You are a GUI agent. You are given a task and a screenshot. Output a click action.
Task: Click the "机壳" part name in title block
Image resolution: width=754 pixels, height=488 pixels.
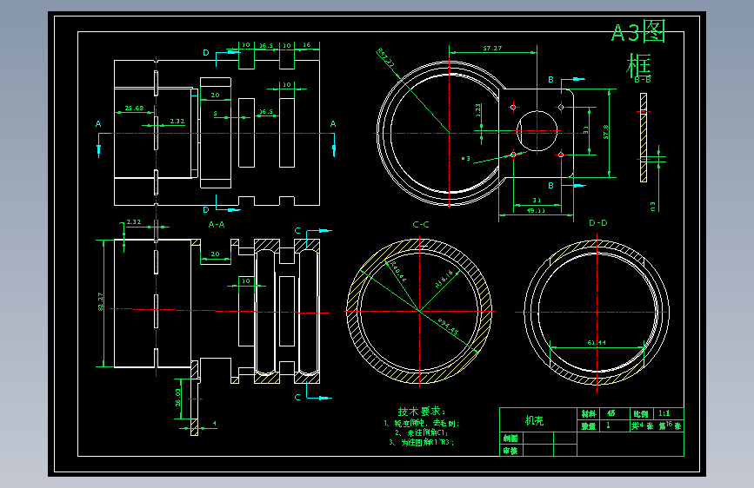click(534, 421)
